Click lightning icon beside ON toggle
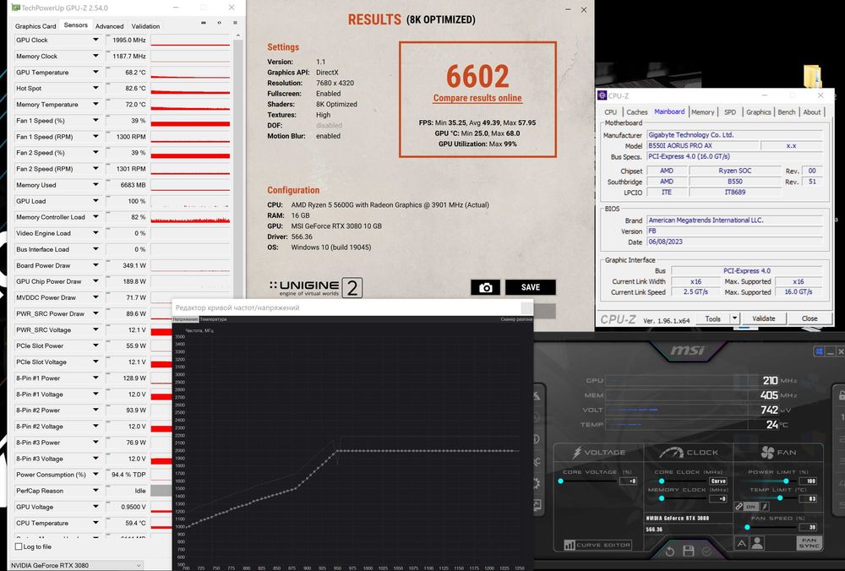Viewport: 845px width, 571px height. pyautogui.click(x=765, y=506)
